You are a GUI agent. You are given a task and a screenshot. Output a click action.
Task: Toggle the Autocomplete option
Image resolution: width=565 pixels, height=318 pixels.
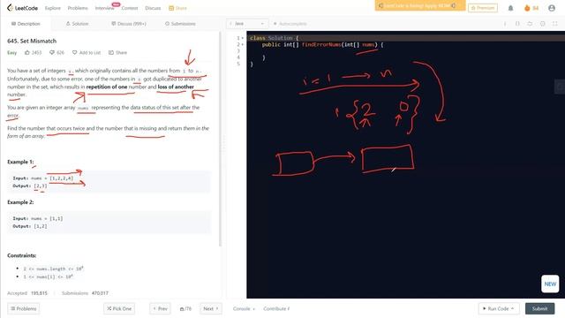pyautogui.click(x=290, y=24)
